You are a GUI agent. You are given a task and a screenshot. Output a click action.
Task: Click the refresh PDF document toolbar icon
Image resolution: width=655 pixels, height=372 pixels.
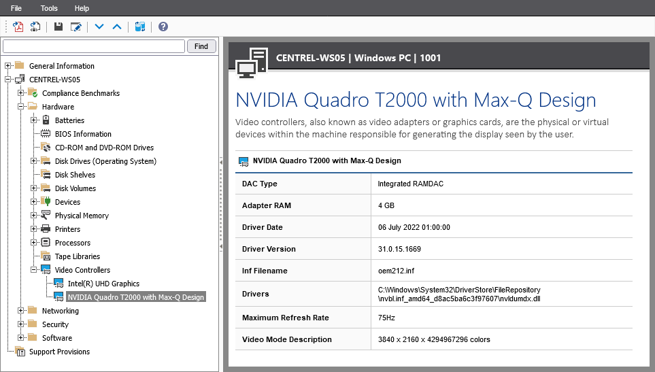click(35, 27)
